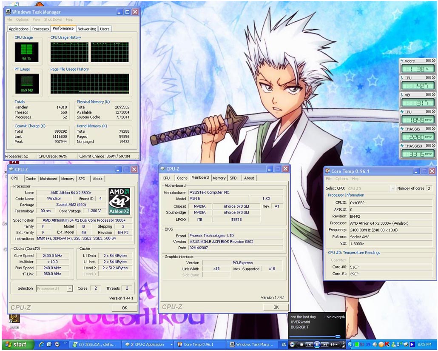Click the Core Speed 2400.0 MHz field
Image resolution: width=438 pixels, height=351 pixels.
pos(52,256)
